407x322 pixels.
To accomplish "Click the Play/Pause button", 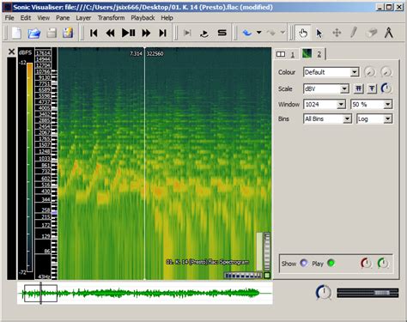I will [x=128, y=33].
